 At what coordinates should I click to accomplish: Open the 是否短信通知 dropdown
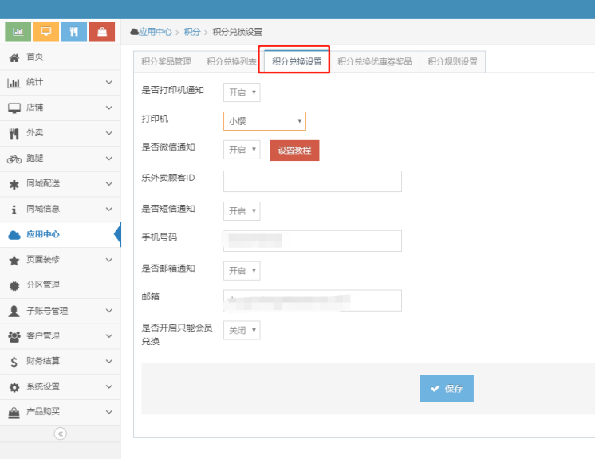click(x=242, y=211)
